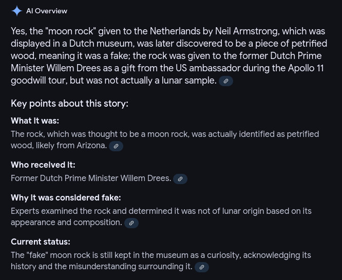The height and width of the screenshot is (280, 342).
Task: Click the "AI Overview" label text
Action: pos(47,11)
